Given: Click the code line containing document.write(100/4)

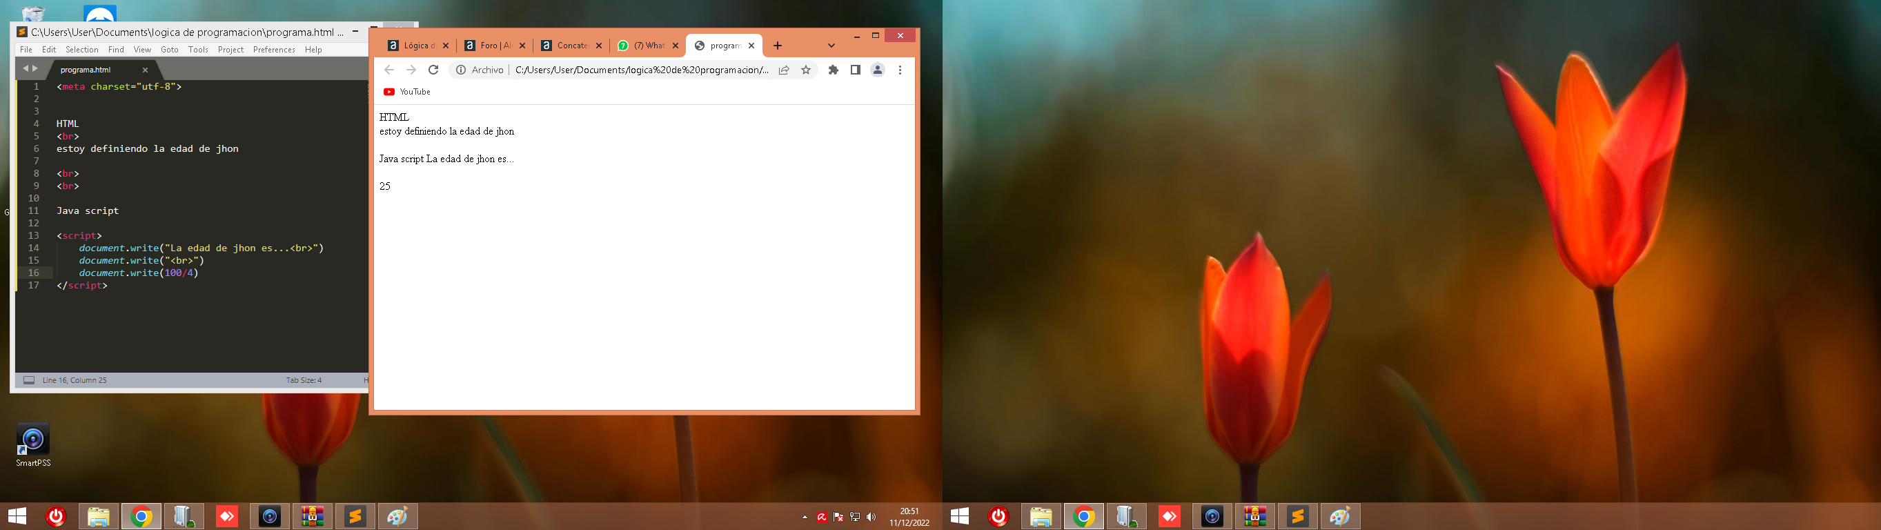Looking at the screenshot, I should [139, 273].
